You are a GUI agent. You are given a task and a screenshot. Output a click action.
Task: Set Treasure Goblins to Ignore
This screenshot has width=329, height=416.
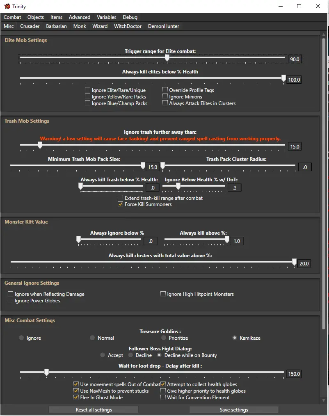pyautogui.click(x=21, y=338)
